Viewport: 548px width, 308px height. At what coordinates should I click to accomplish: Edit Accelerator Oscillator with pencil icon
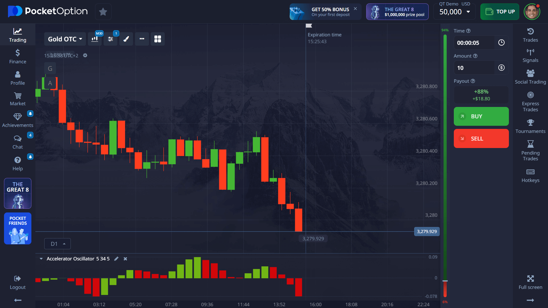[x=116, y=259]
